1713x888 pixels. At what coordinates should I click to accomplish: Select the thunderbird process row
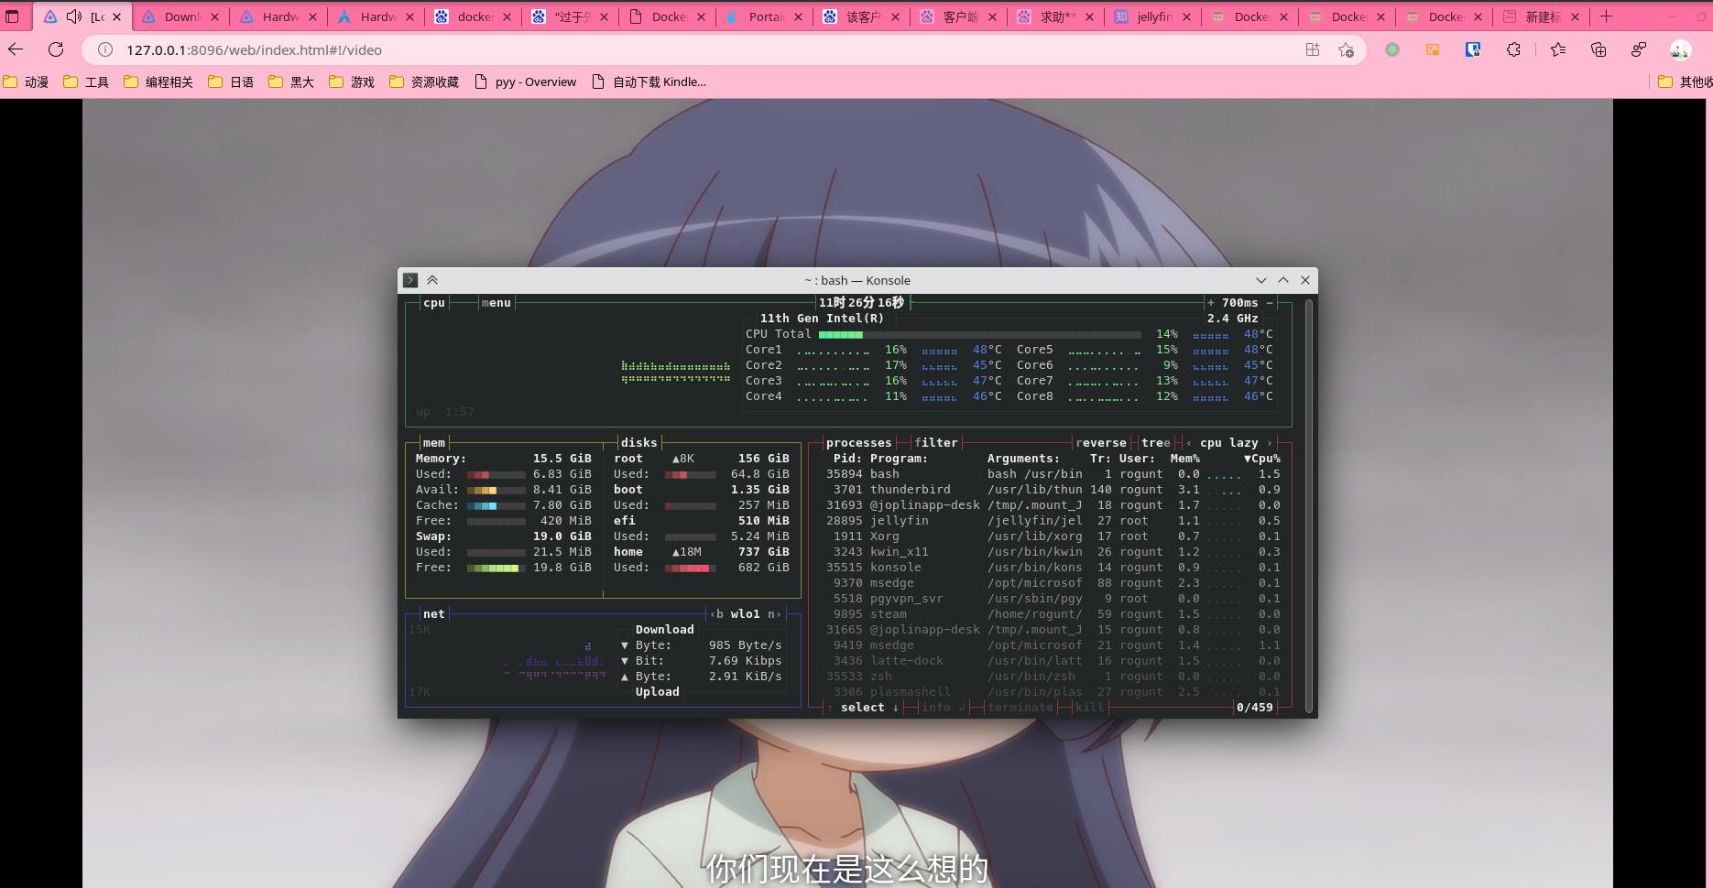click(1053, 490)
